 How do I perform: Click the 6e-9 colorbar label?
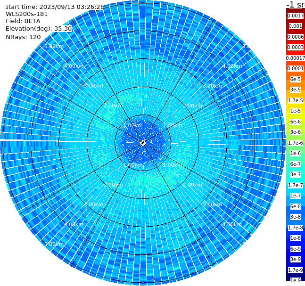[296, 249]
